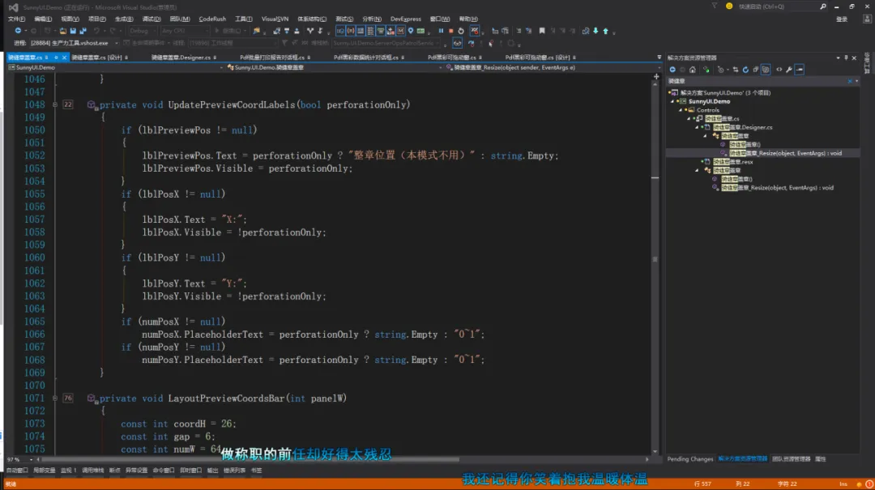This screenshot has width=875, height=490.
Task: Switch to the Pending Changes panel tab
Action: tap(689, 459)
